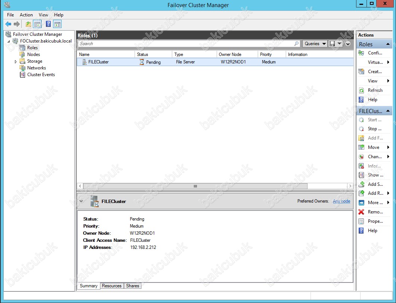Click the Up one level folder icon
This screenshot has height=303, width=396.
(x=28, y=24)
